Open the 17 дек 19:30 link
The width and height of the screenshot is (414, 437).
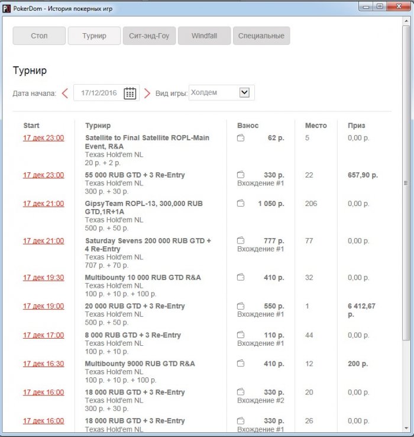click(x=43, y=278)
